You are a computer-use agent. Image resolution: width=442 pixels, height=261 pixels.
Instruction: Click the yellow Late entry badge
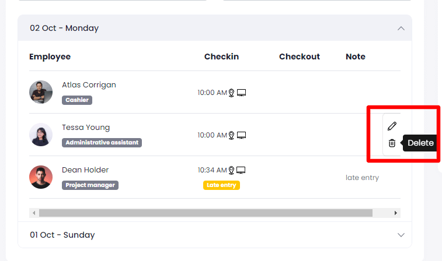[x=222, y=185]
